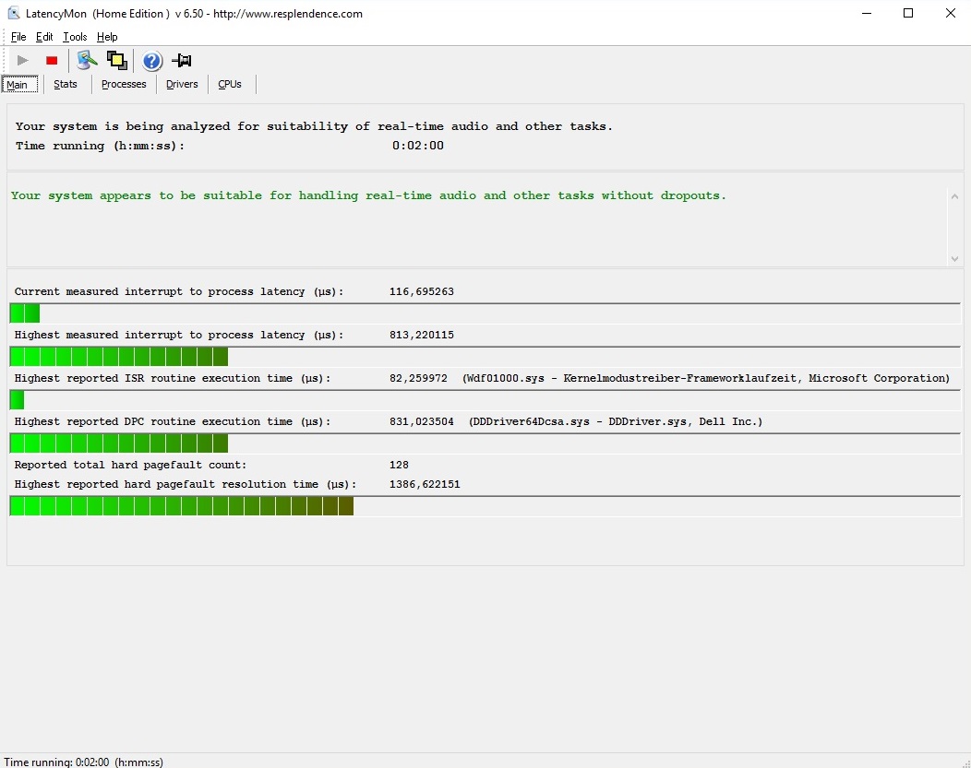The height and width of the screenshot is (768, 971).
Task: Open the options icon with green pencil
Action: point(87,61)
